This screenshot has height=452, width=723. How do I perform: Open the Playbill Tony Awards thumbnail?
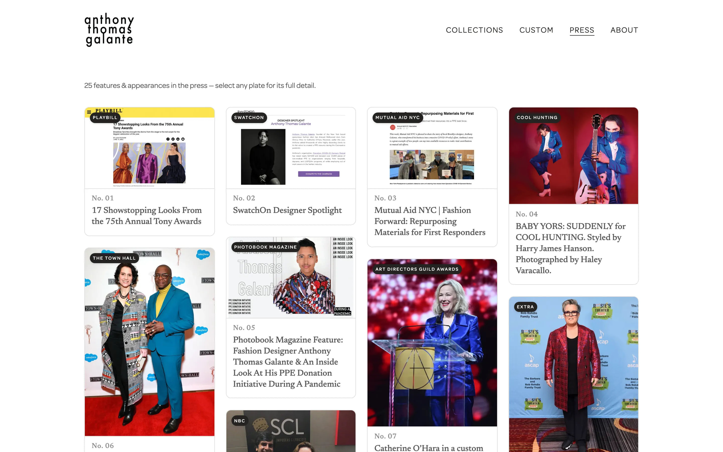point(149,148)
